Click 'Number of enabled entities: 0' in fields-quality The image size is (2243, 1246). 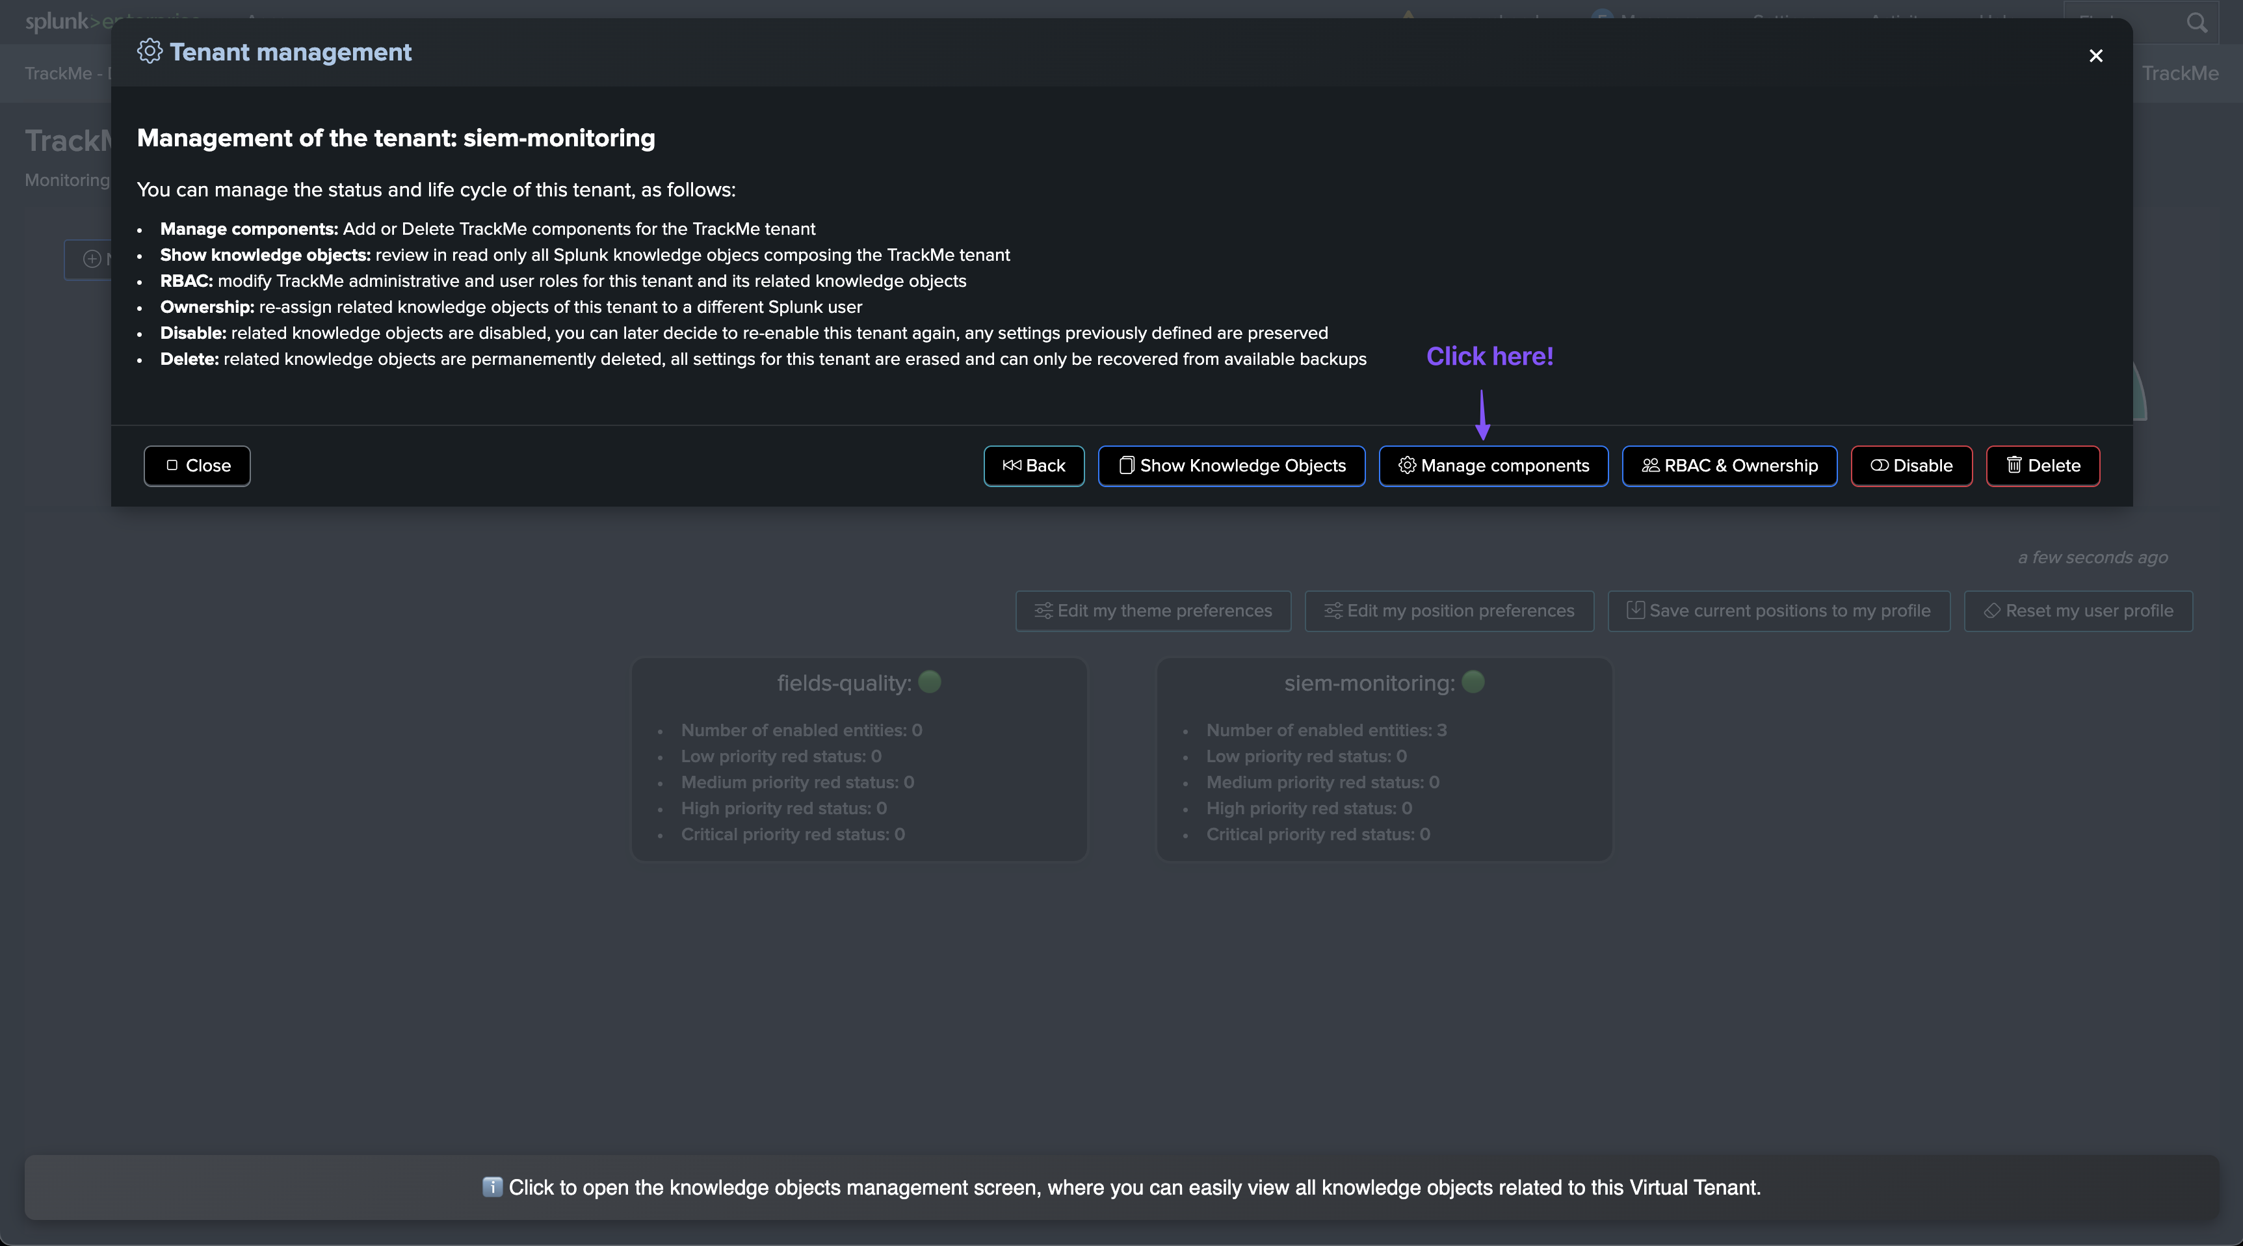tap(801, 730)
